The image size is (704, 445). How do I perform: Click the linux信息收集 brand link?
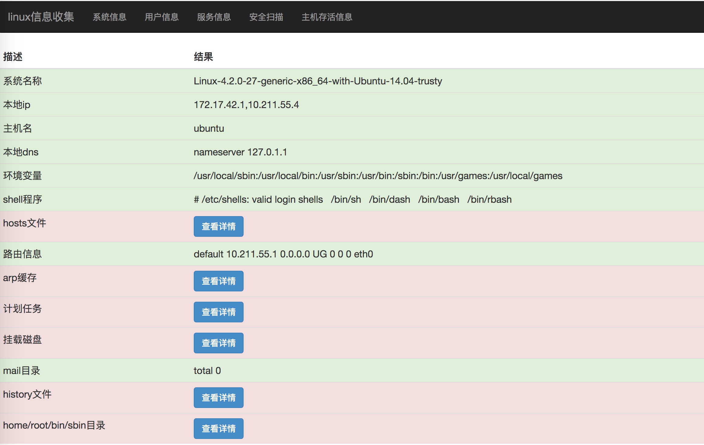click(41, 17)
